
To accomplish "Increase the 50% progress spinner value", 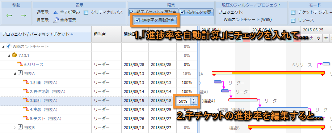I will coord(193,100).
